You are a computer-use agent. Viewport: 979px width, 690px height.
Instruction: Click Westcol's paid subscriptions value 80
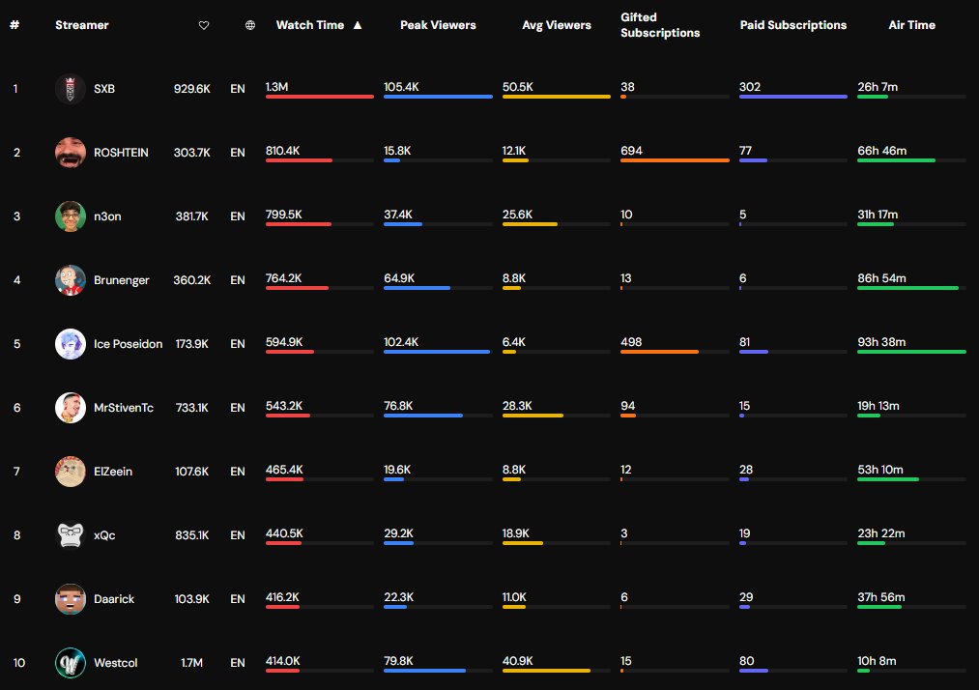[747, 661]
